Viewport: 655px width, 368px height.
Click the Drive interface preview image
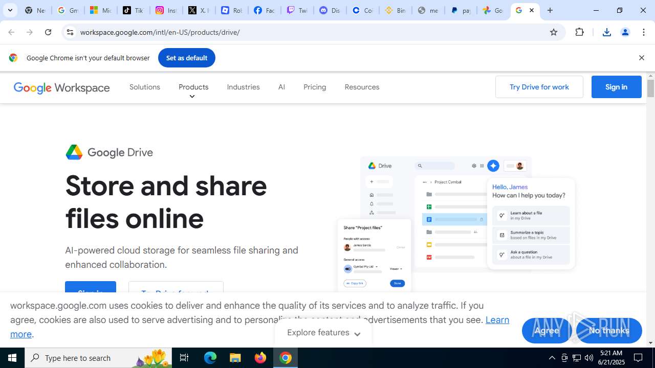[456, 224]
